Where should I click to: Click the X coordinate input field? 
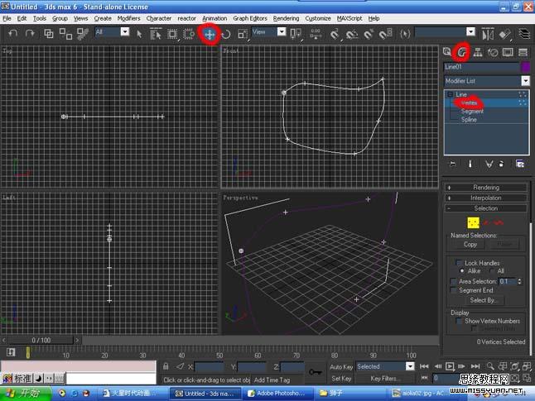coord(209,366)
